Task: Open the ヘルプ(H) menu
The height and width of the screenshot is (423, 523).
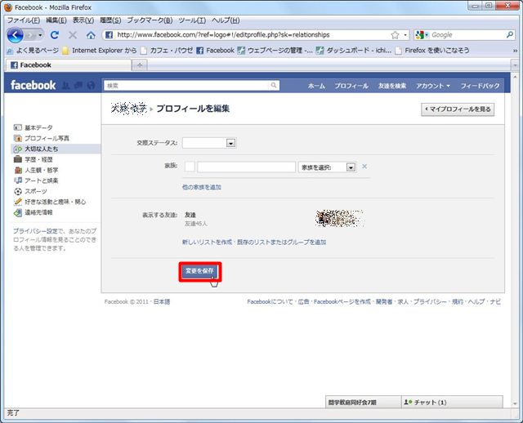Action: [x=226, y=20]
